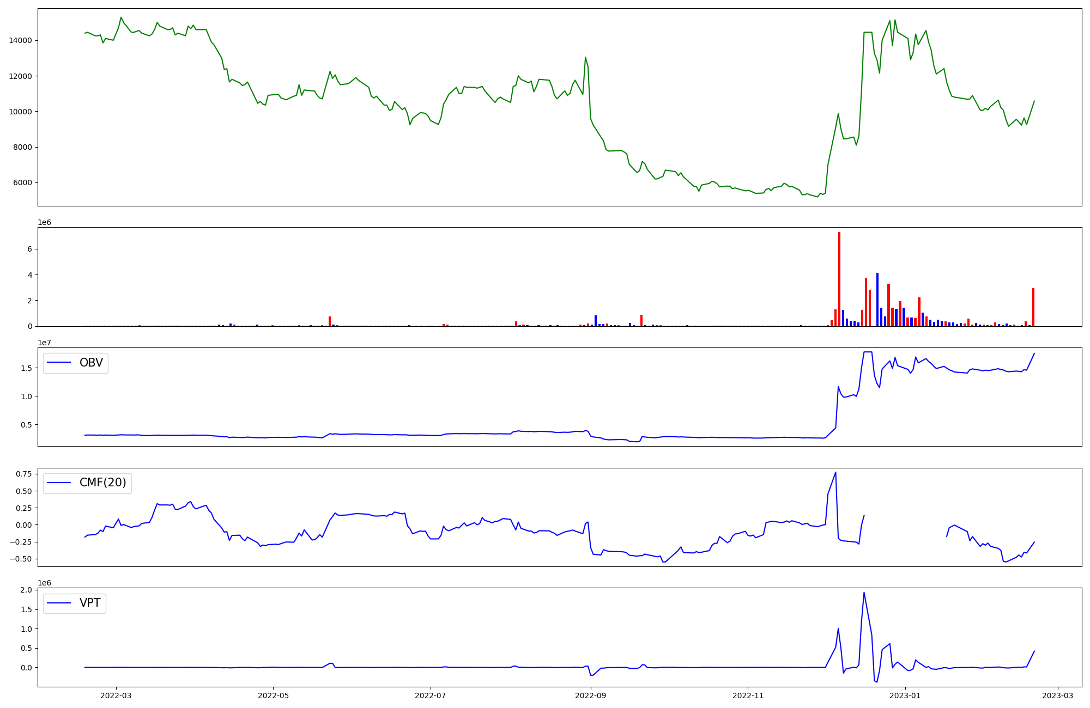1090x708 pixels.
Task: Click the 2023-03 x-axis date label
Action: tap(1058, 695)
